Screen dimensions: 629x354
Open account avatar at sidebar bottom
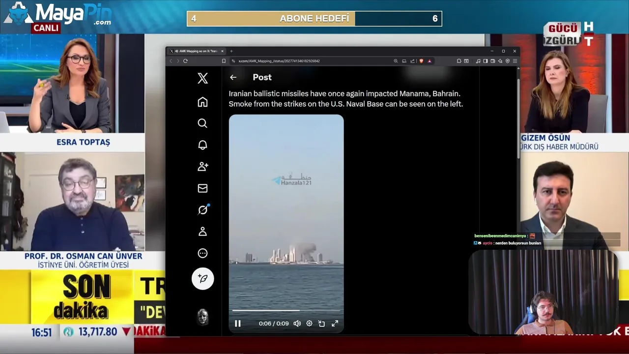click(203, 317)
